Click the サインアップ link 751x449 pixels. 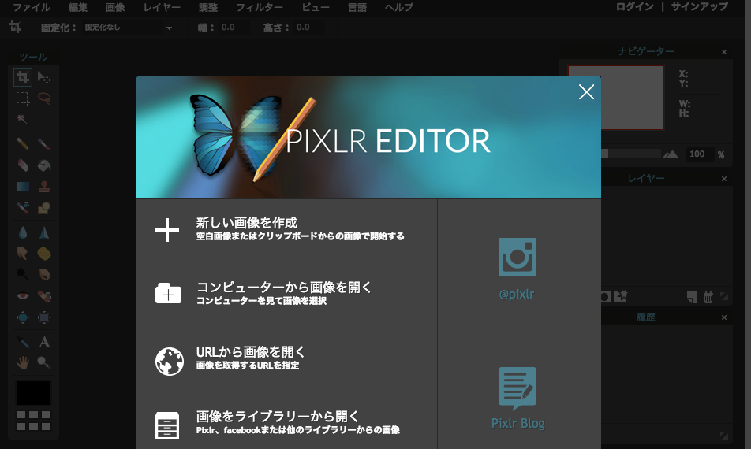tap(700, 6)
